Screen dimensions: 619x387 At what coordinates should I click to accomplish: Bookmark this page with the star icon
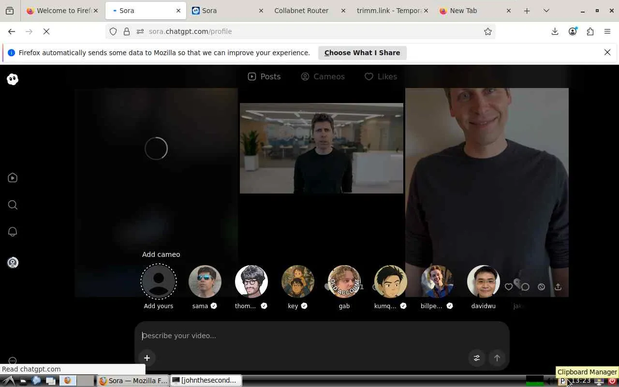pos(488,31)
